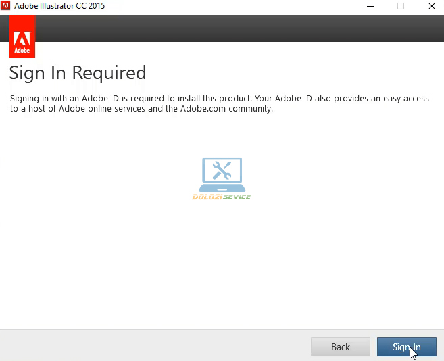Image resolution: width=444 pixels, height=361 pixels.
Task: Click the red Adobe logo
Action: pos(22,37)
